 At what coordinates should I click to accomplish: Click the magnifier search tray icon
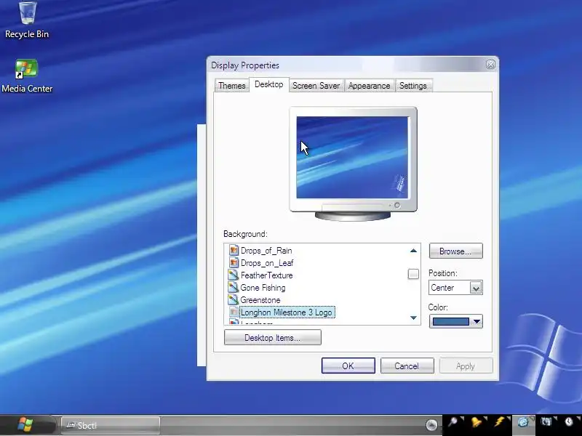453,422
